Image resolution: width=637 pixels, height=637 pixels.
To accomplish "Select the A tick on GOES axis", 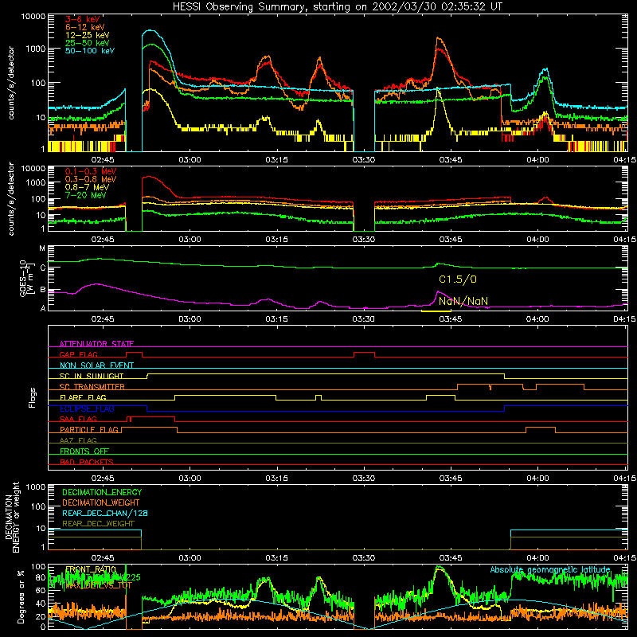I will (43, 308).
